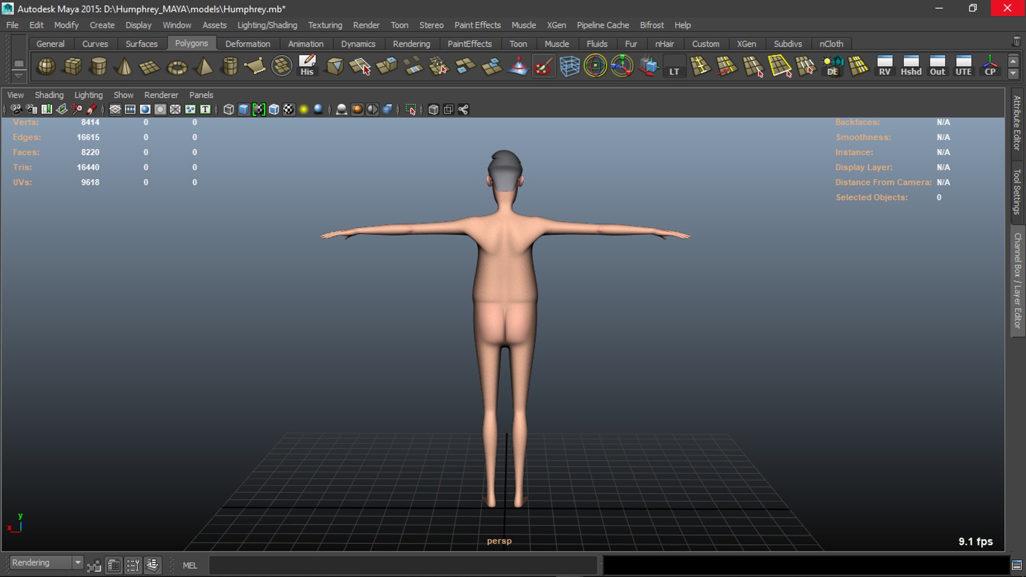Click the CP center pivot shelf button
This screenshot has width=1026, height=577.
coord(990,66)
